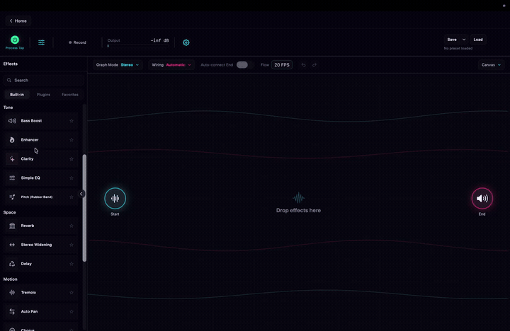The height and width of the screenshot is (331, 510).
Task: Collapse the effects sidebar chevron
Action: coord(81,194)
